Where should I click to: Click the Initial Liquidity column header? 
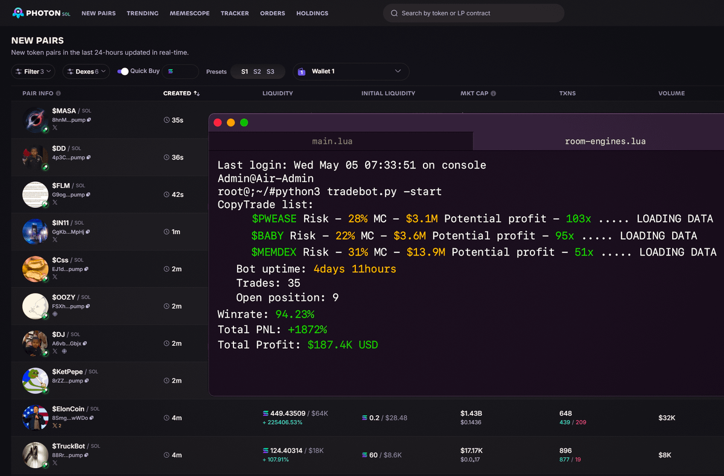click(x=389, y=93)
